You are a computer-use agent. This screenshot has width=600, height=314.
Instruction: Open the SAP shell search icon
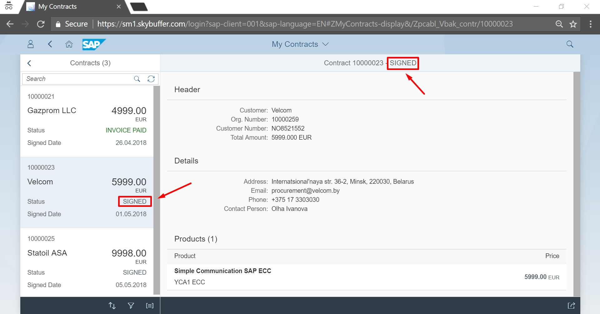pos(570,44)
